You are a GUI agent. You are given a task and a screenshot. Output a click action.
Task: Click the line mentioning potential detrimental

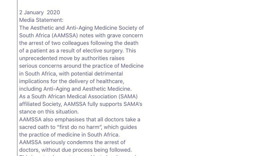point(71,73)
